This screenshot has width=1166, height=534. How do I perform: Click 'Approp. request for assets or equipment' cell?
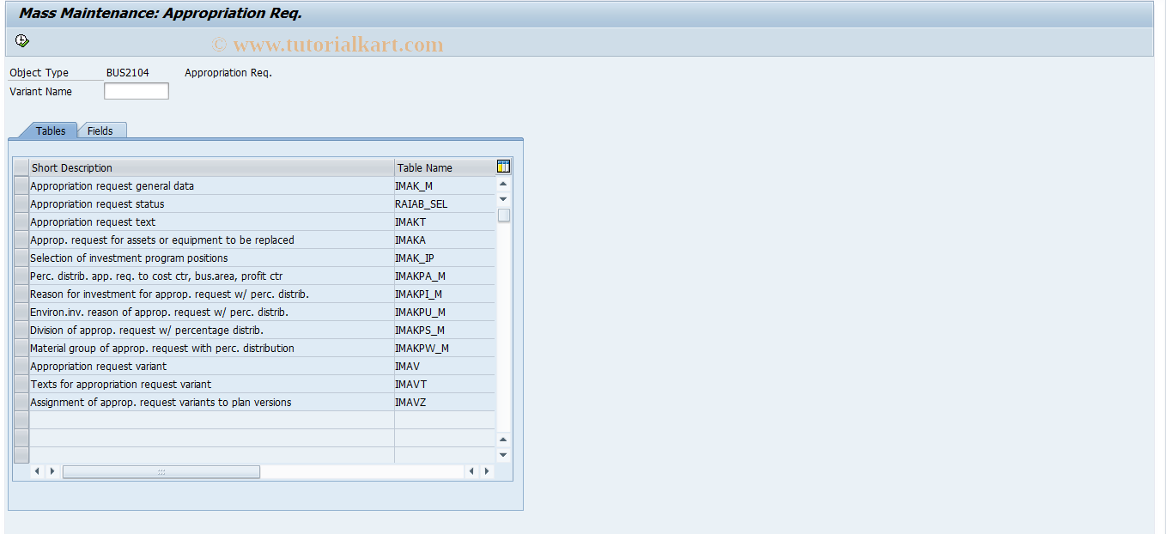coord(212,240)
